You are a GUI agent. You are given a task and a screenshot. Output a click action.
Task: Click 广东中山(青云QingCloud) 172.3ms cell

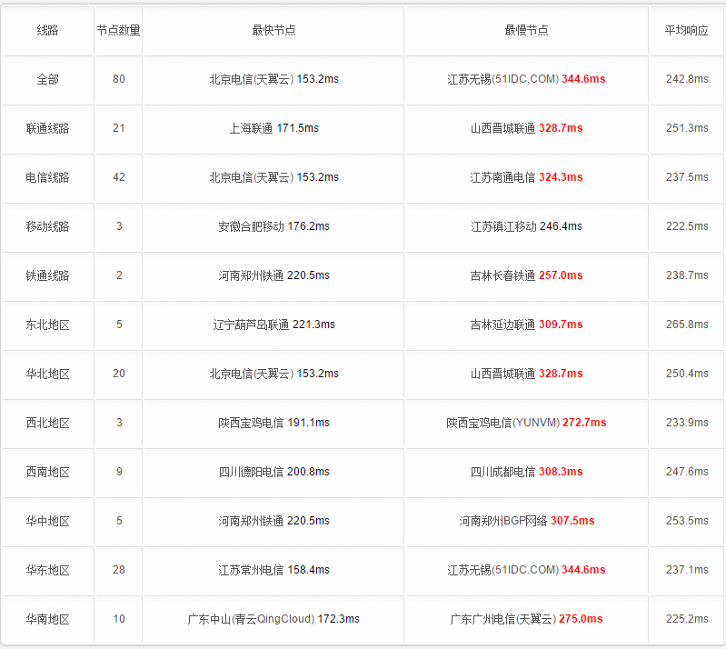(x=273, y=619)
